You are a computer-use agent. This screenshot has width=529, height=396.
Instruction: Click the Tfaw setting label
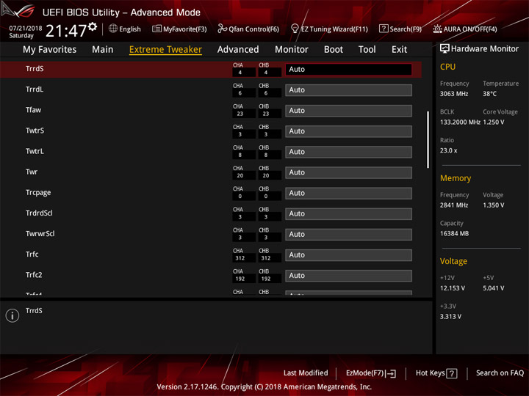coord(33,110)
